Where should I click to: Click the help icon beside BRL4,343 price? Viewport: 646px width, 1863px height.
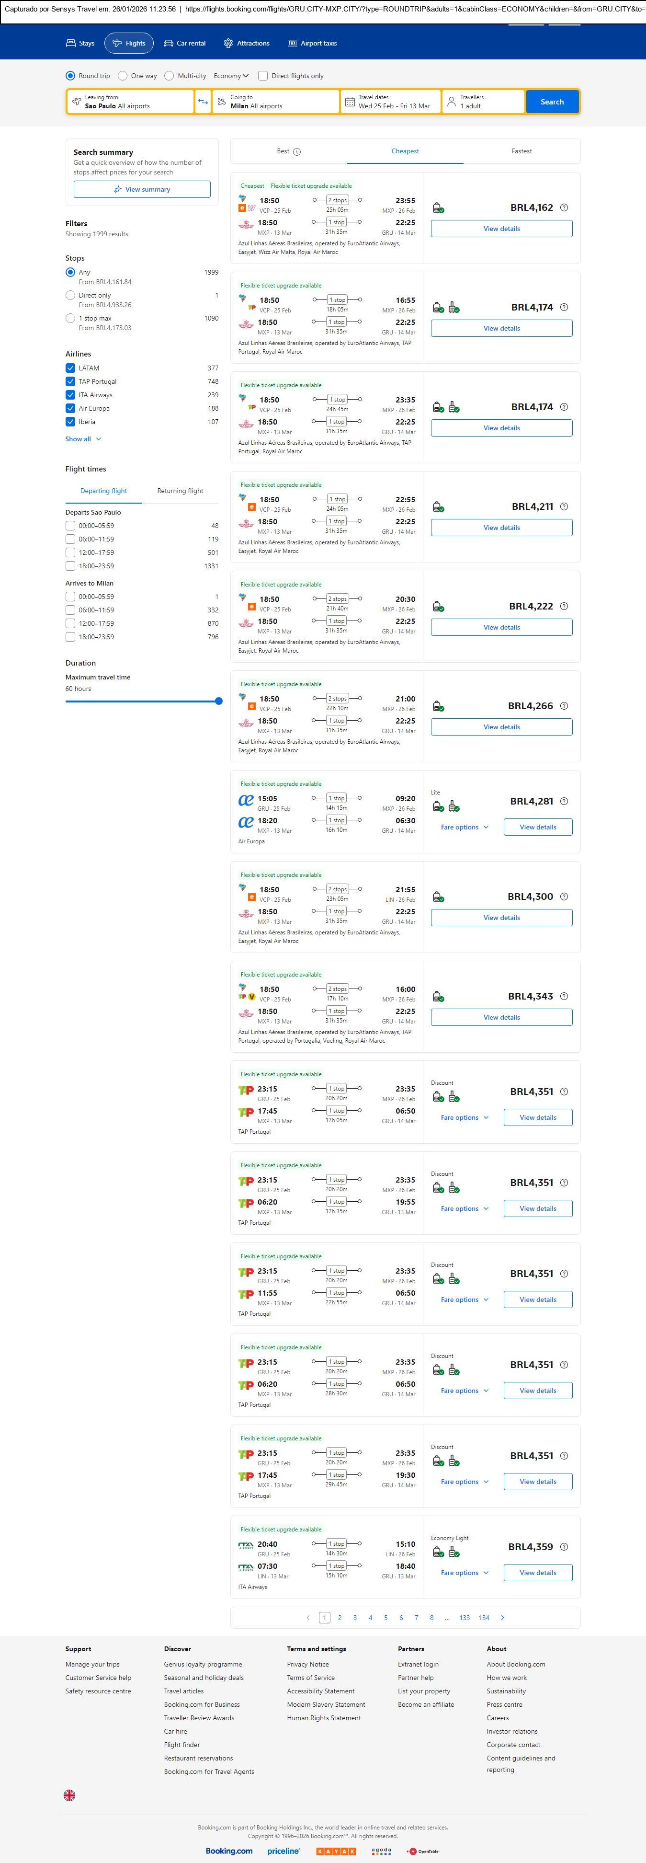pyautogui.click(x=564, y=996)
